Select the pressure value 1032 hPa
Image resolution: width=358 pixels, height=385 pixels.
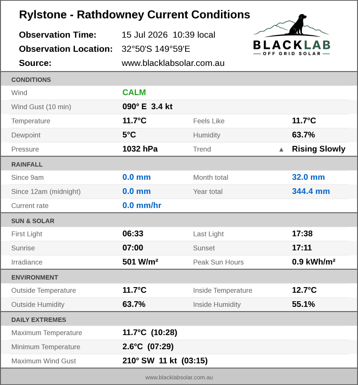(140, 149)
